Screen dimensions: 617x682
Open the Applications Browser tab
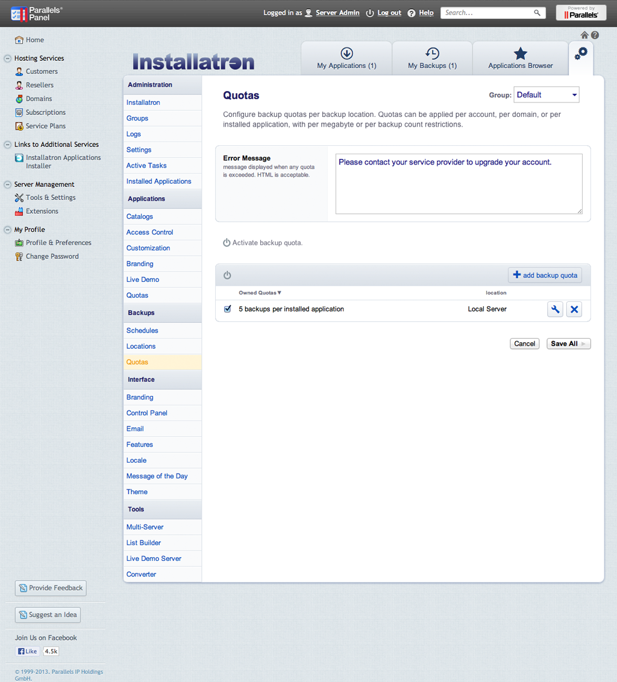(x=521, y=58)
